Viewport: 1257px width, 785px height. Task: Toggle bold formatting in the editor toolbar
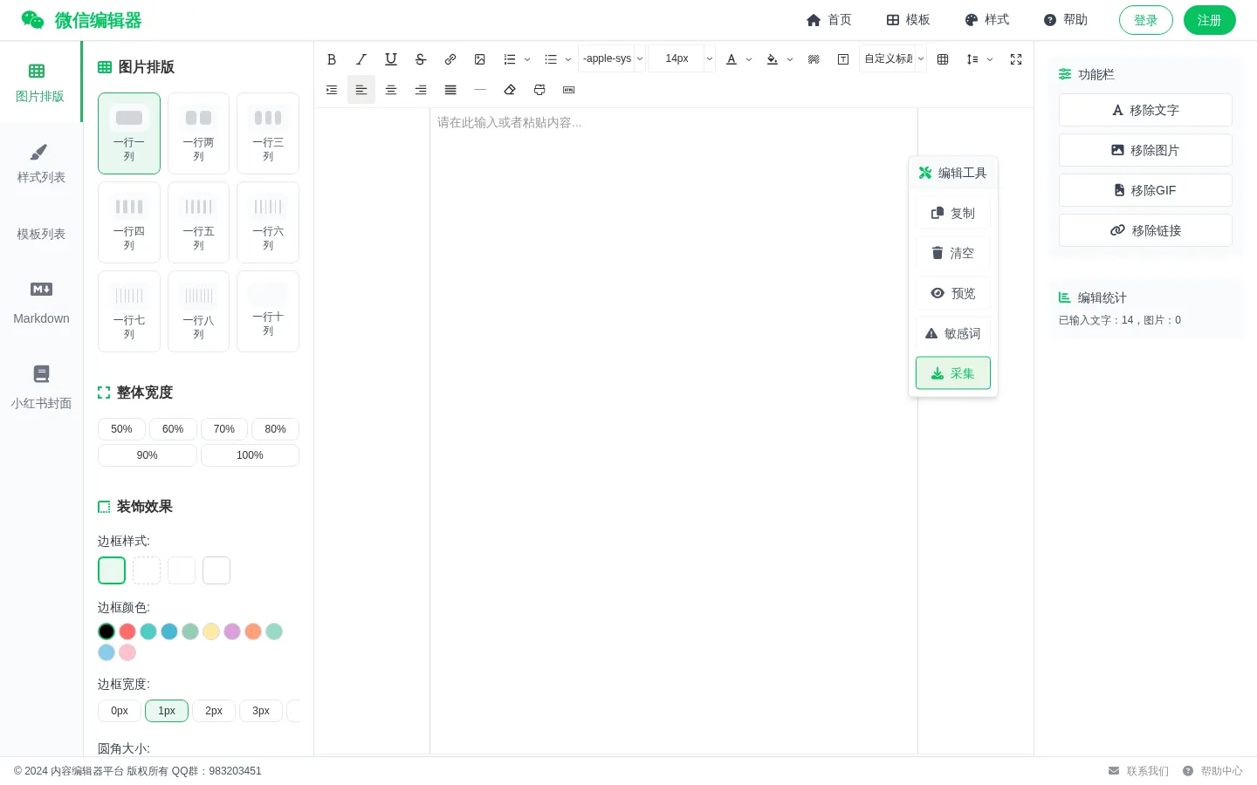point(332,59)
